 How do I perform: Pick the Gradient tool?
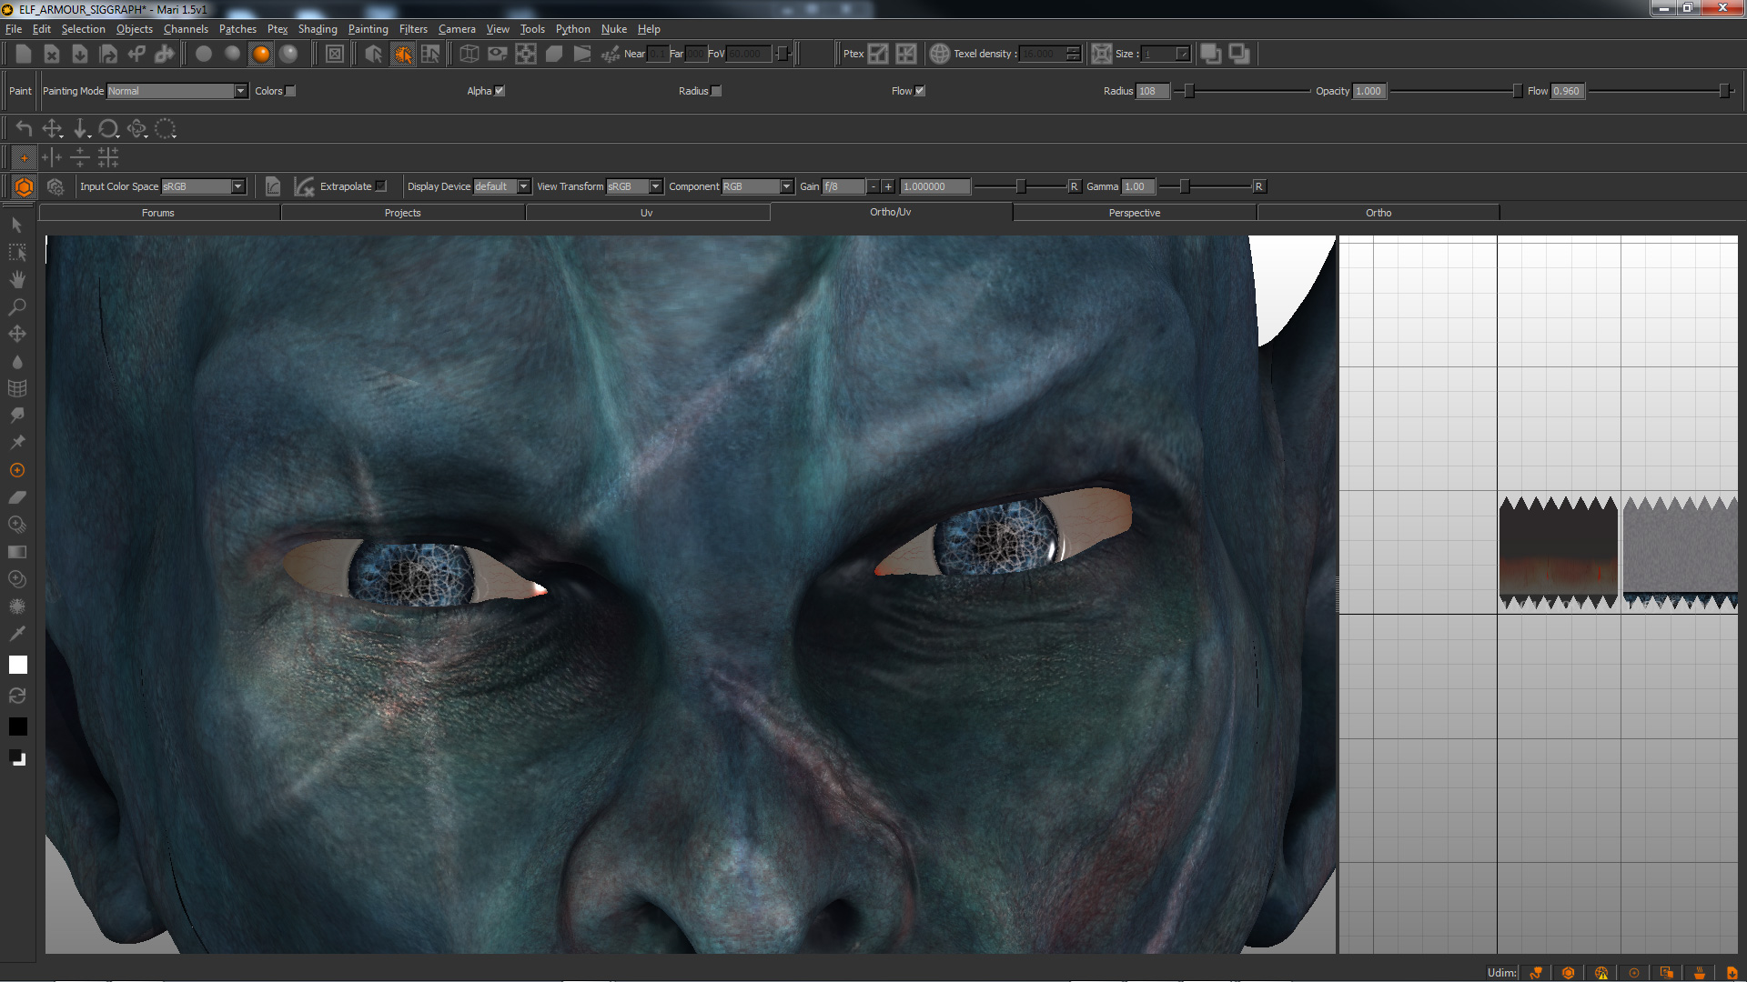point(17,552)
